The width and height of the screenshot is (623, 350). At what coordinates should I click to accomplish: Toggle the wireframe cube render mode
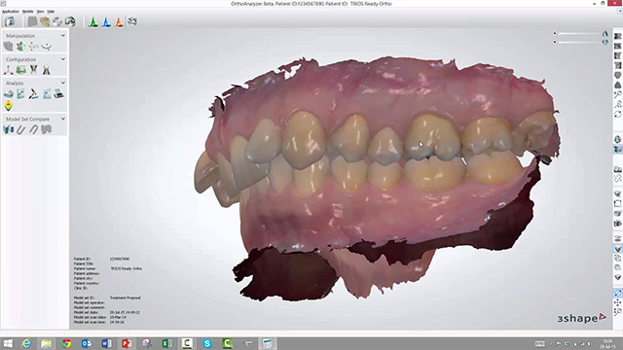[x=617, y=259]
